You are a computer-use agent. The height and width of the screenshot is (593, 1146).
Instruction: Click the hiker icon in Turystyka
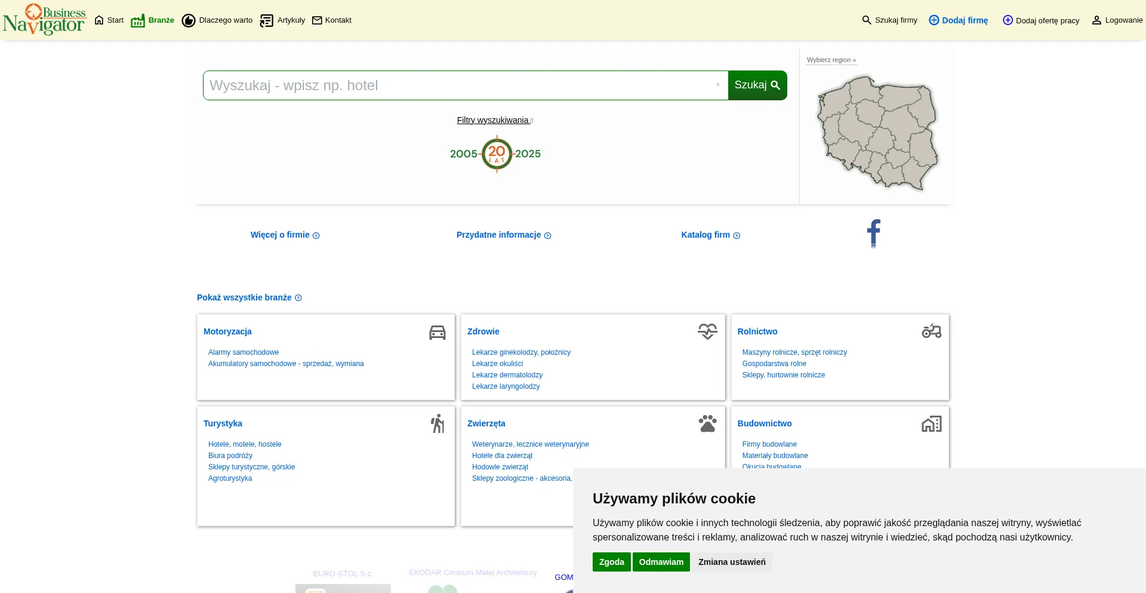(438, 423)
